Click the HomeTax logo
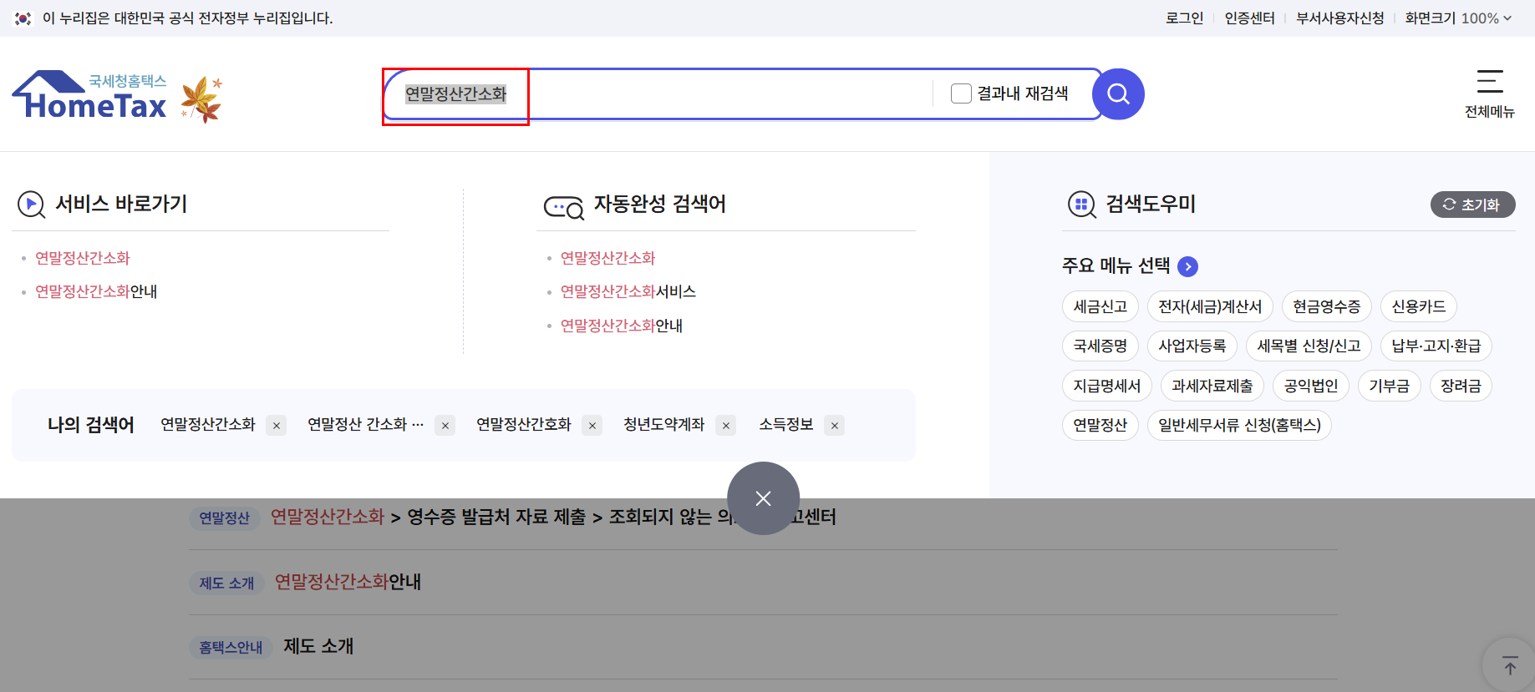The height and width of the screenshot is (692, 1535). [89, 95]
